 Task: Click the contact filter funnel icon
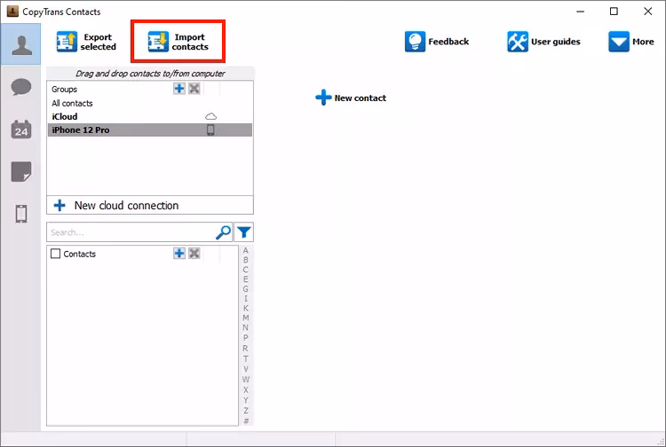pos(243,232)
